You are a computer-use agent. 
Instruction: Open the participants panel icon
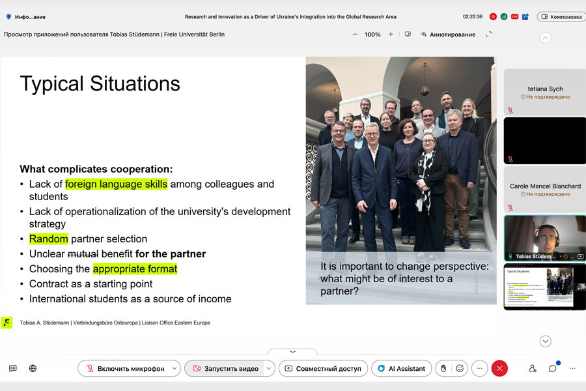point(533,368)
